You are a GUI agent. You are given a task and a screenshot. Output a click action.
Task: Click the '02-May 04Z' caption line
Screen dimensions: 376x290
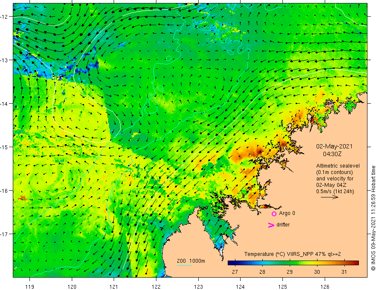(331, 185)
